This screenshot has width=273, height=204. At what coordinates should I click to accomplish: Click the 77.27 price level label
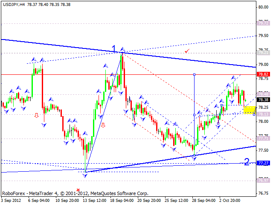coord(263,163)
